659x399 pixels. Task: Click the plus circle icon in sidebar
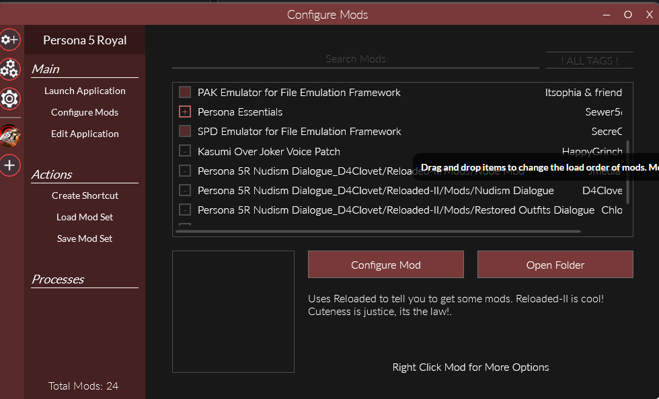click(x=9, y=165)
